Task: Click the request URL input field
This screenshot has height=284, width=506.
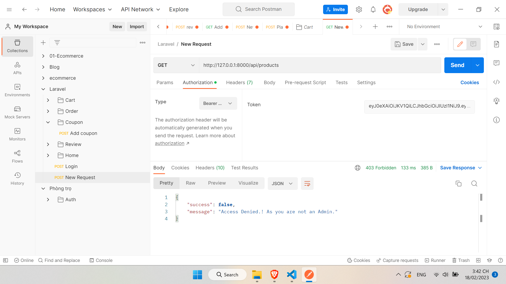Action: [290, 65]
